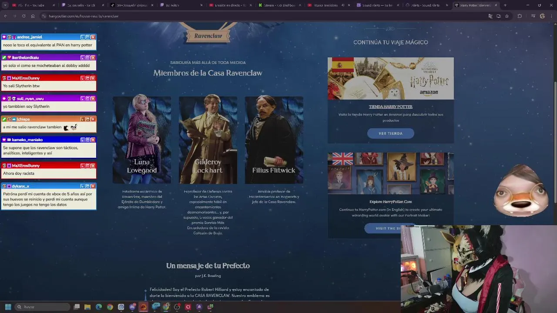
Task: Minimize ikerthelordkaiu's chat message box
Action: (x=82, y=57)
